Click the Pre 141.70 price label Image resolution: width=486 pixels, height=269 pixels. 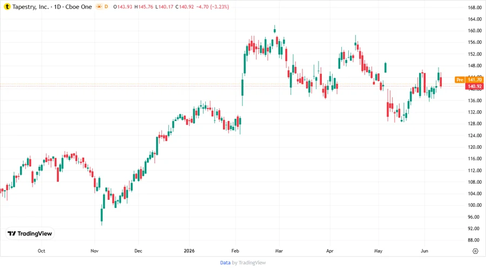(469, 80)
